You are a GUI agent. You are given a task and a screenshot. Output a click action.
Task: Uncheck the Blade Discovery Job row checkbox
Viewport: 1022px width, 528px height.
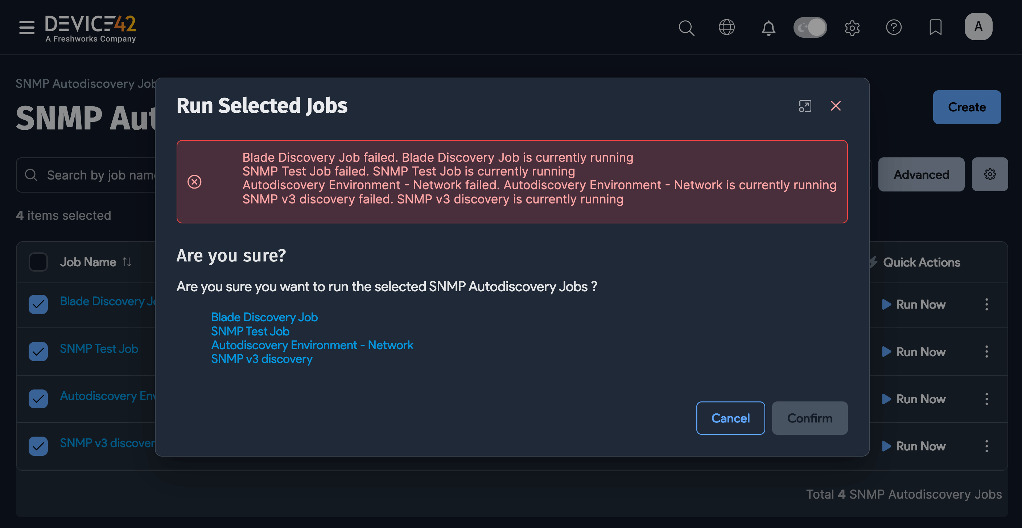click(38, 304)
